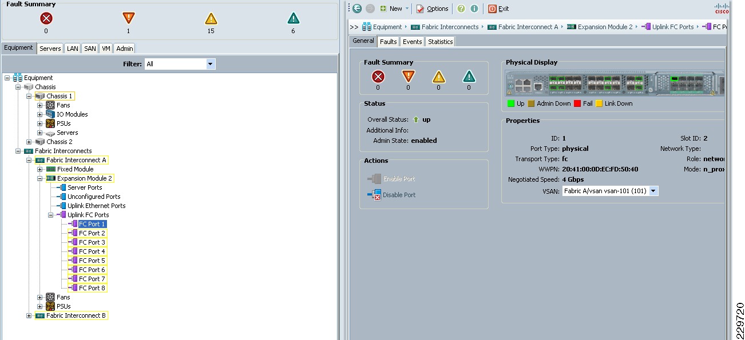Collapse the Equipment root node
The height and width of the screenshot is (340, 745).
click(7, 78)
